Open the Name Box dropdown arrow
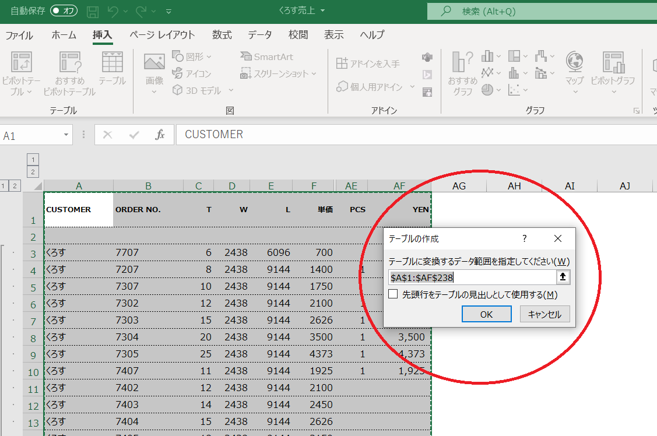 pos(66,135)
